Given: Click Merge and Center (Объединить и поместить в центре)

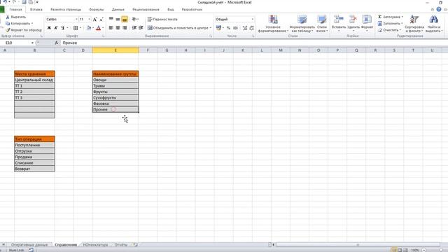Looking at the screenshot, I should [178, 28].
